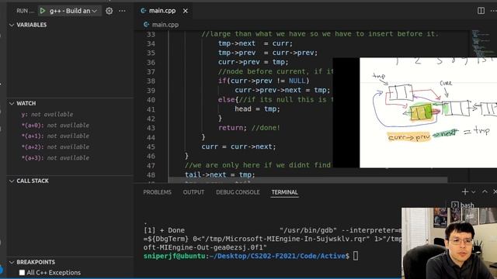Open the debug configuration dropdown g++ - Build
The image size is (497, 279).
tap(73, 11)
